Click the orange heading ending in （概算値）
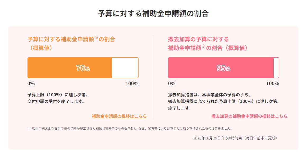The image size is (307, 159). [x=41, y=48]
